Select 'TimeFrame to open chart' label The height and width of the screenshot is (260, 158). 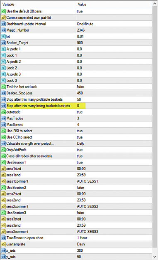[25, 238]
